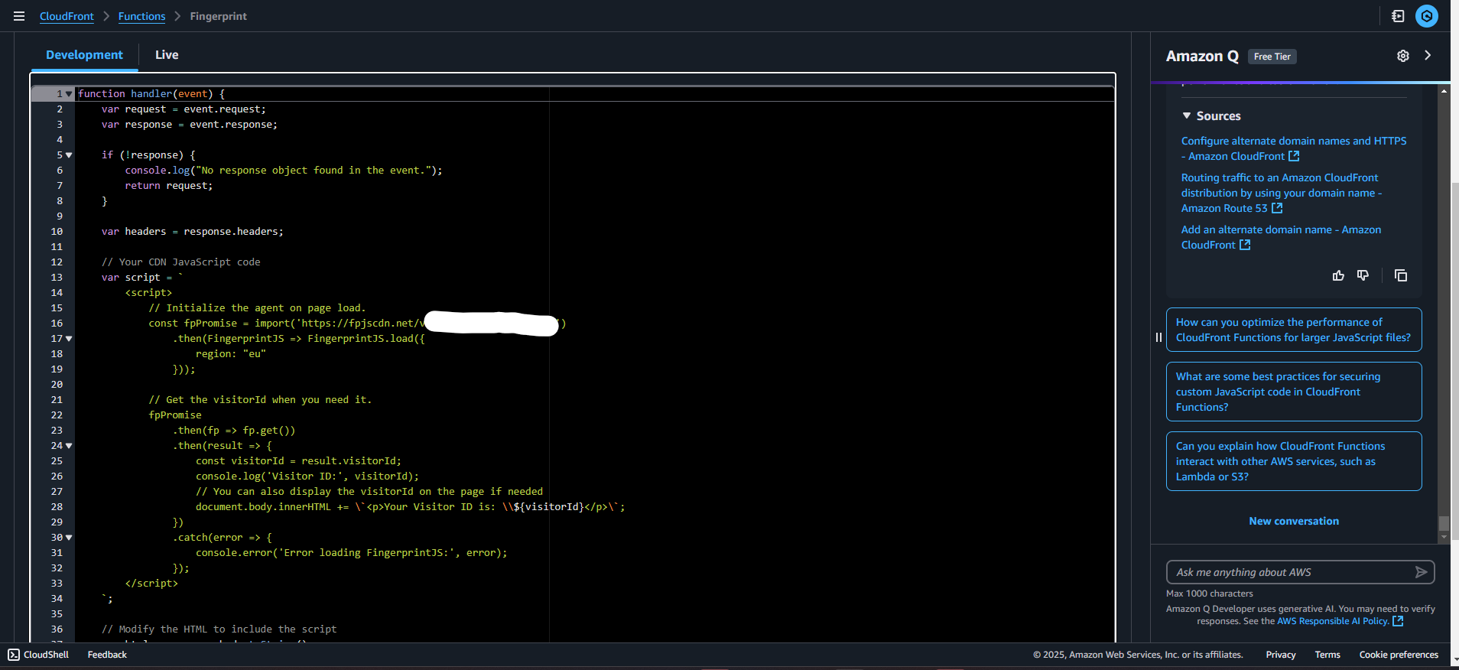This screenshot has width=1459, height=670.
Task: Fold the catch block at line 30
Action: point(69,538)
